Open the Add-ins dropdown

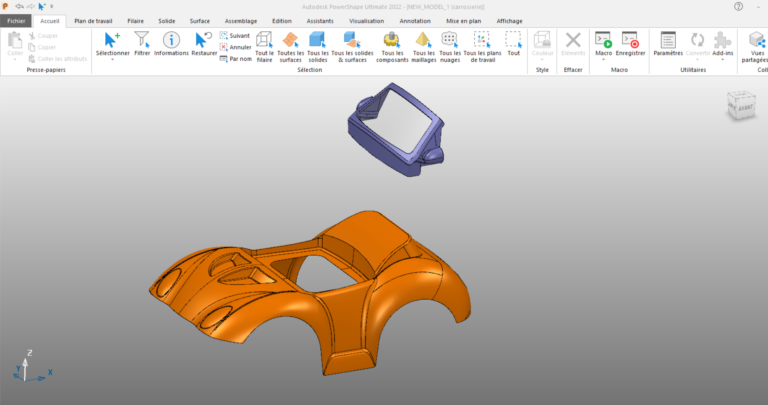pos(722,60)
